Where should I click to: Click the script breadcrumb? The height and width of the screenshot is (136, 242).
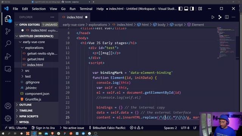click(x=176, y=25)
